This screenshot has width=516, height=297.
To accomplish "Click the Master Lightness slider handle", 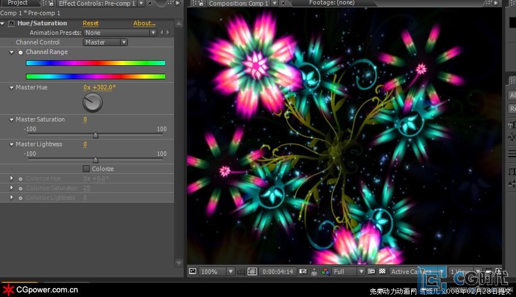I will 95,160.
